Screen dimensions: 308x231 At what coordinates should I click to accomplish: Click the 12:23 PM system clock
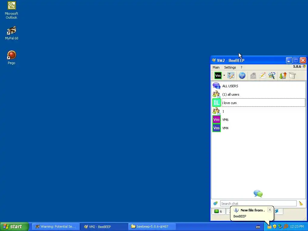click(297, 227)
